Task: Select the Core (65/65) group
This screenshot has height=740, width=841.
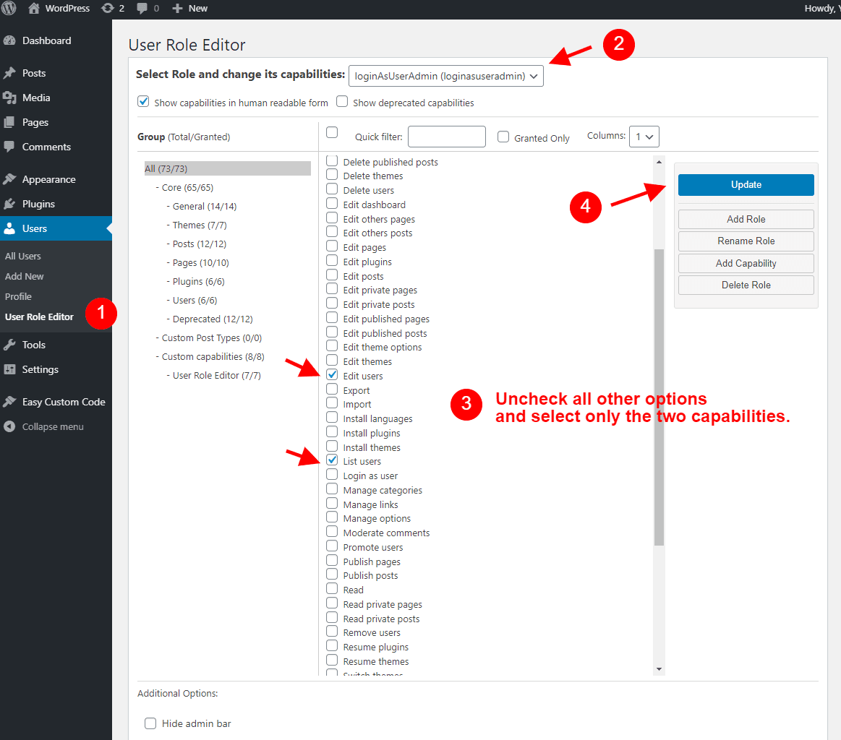Action: coord(187,188)
